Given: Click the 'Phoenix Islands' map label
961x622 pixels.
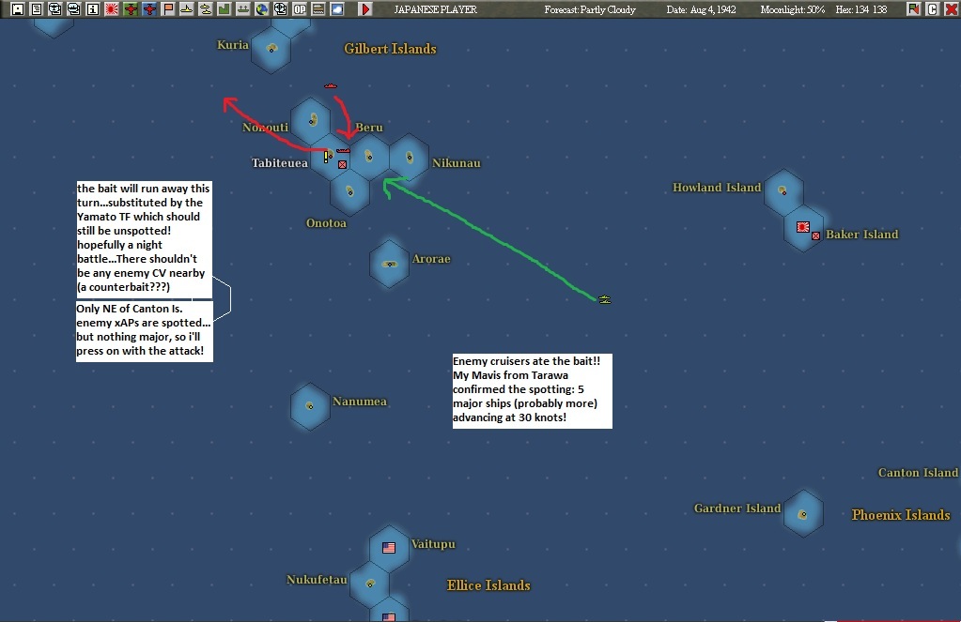Looking at the screenshot, I should 901,515.
